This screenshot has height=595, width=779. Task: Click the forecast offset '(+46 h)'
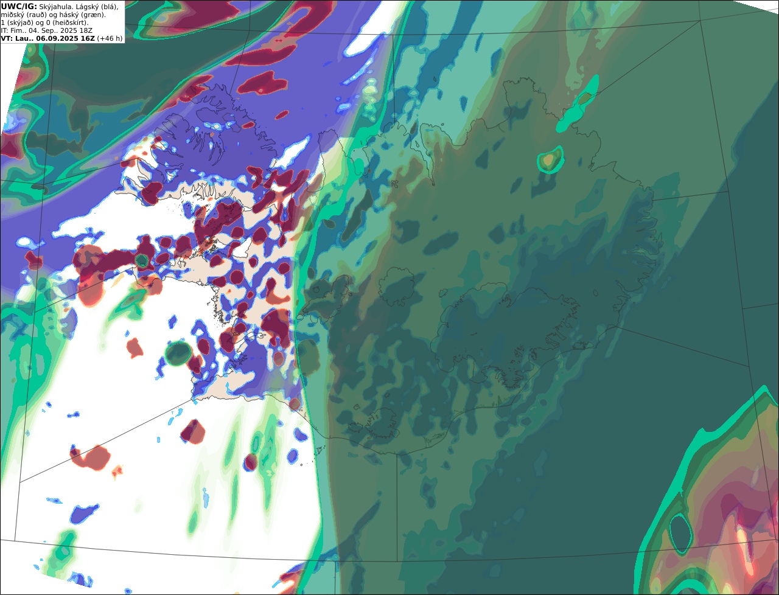point(110,38)
